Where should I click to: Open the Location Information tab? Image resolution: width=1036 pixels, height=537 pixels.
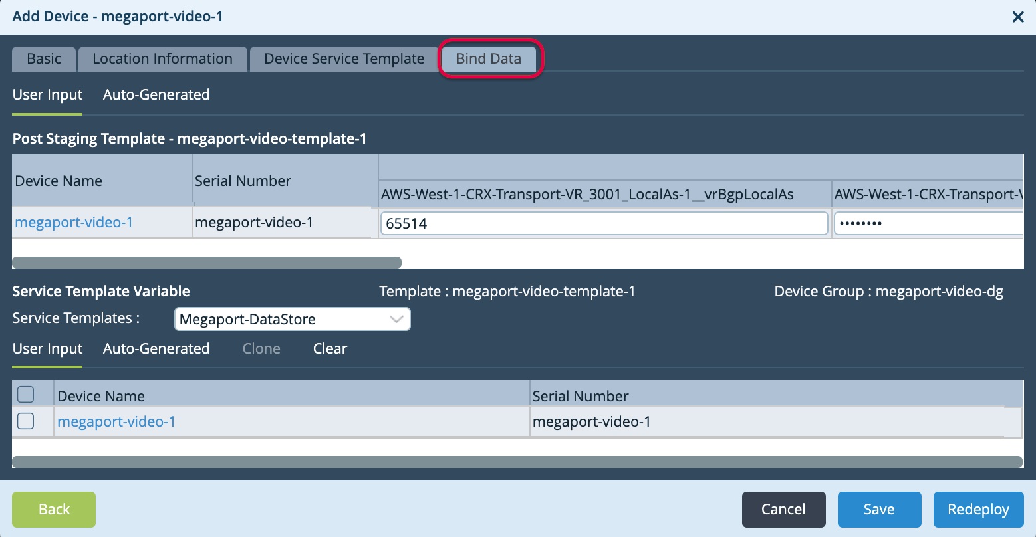click(162, 58)
